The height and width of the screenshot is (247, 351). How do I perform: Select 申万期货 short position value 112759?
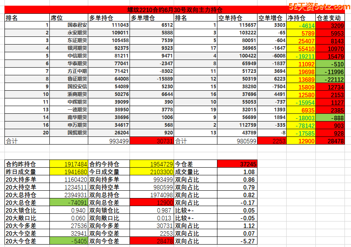pos(237,125)
